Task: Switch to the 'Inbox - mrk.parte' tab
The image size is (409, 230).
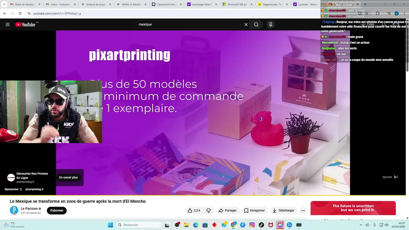Action: point(58,4)
